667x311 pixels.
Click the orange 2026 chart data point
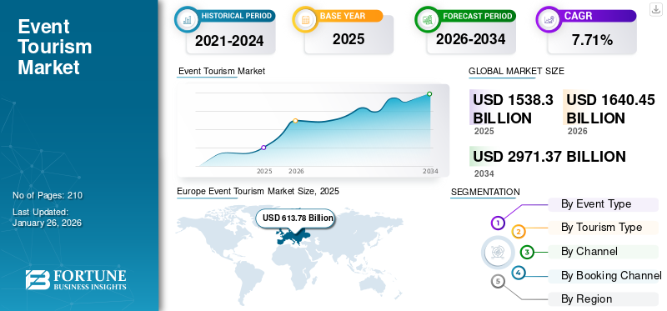pyautogui.click(x=295, y=121)
